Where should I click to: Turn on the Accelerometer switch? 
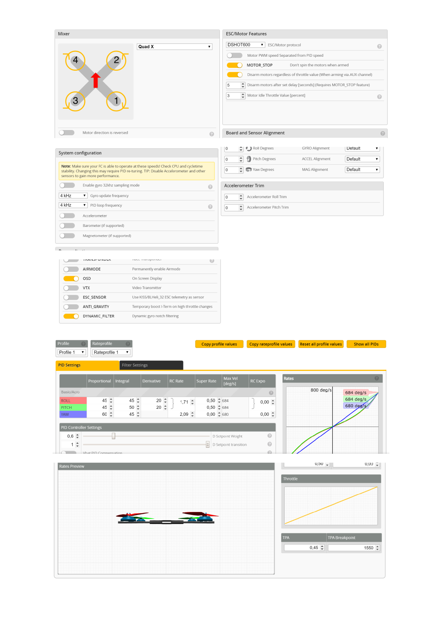coord(67,216)
